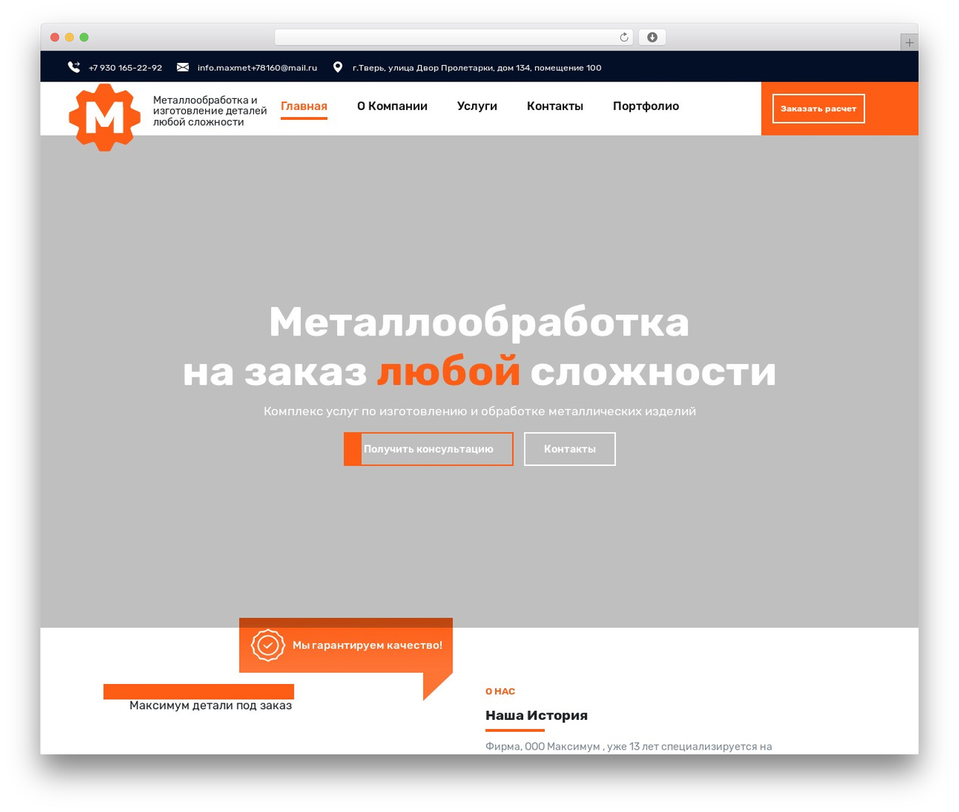Click the green maximize window button
This screenshot has height=812, width=959.
pos(84,37)
